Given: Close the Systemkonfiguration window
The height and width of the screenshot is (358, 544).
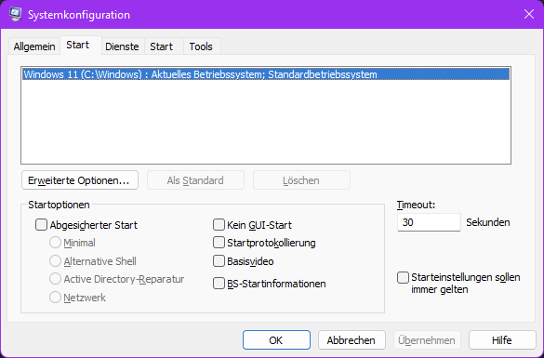Looking at the screenshot, I should [529, 14].
